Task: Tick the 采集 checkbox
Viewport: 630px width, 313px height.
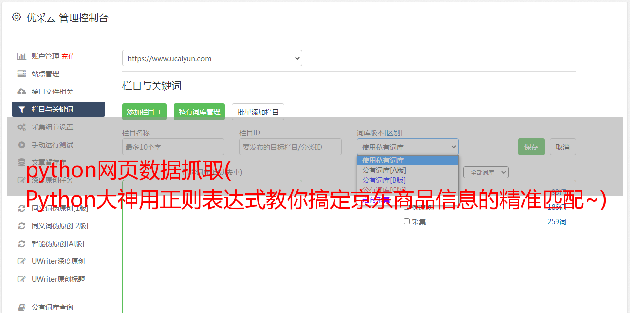Action: tap(407, 221)
